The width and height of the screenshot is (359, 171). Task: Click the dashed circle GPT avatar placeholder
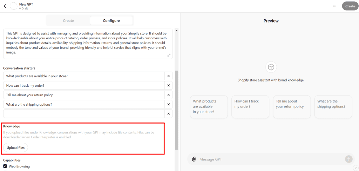(14, 6)
